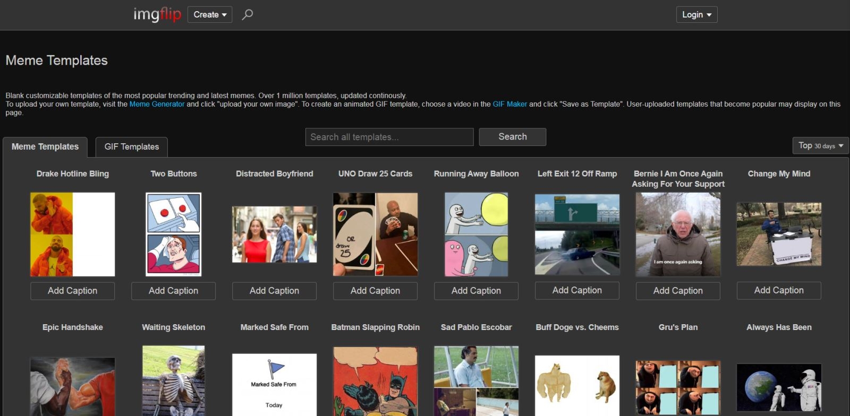
Task: Open the Two Buttons thumbnail
Action: tap(174, 234)
